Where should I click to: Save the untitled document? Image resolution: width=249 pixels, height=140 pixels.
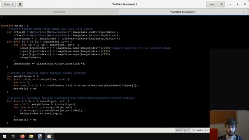tap(212, 4)
